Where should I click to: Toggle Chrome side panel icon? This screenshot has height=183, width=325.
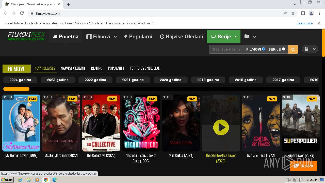(x=303, y=13)
